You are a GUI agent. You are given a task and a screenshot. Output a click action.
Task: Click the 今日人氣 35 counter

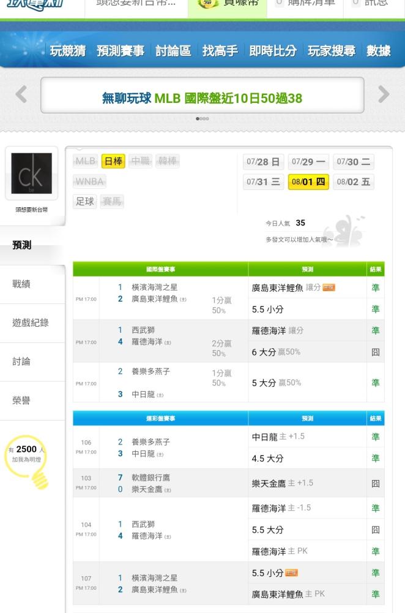286,223
